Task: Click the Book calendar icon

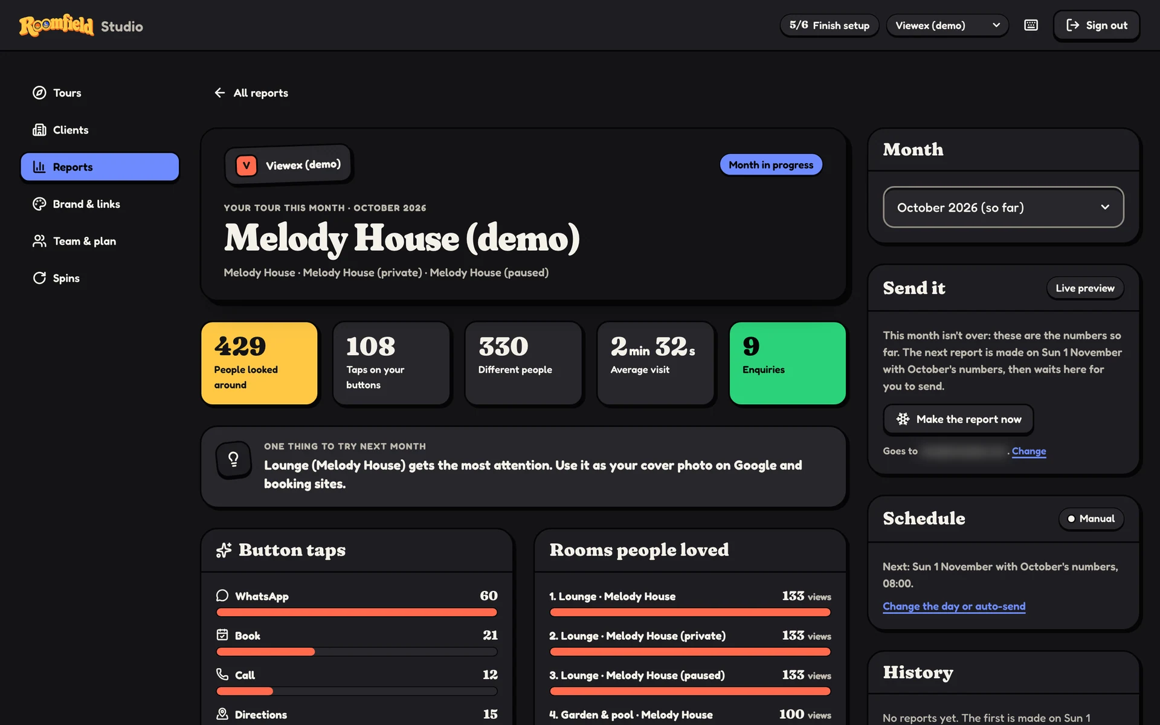Action: (x=222, y=635)
